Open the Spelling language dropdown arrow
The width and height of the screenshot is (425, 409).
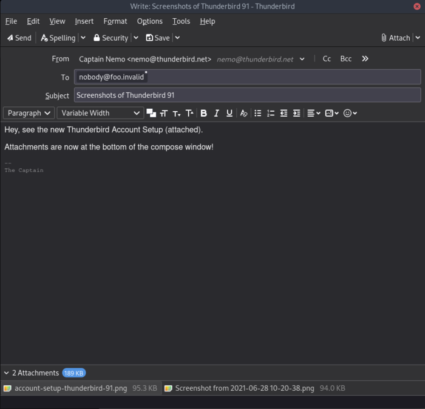pos(83,38)
